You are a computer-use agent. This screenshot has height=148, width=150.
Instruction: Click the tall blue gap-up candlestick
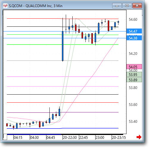62,46
